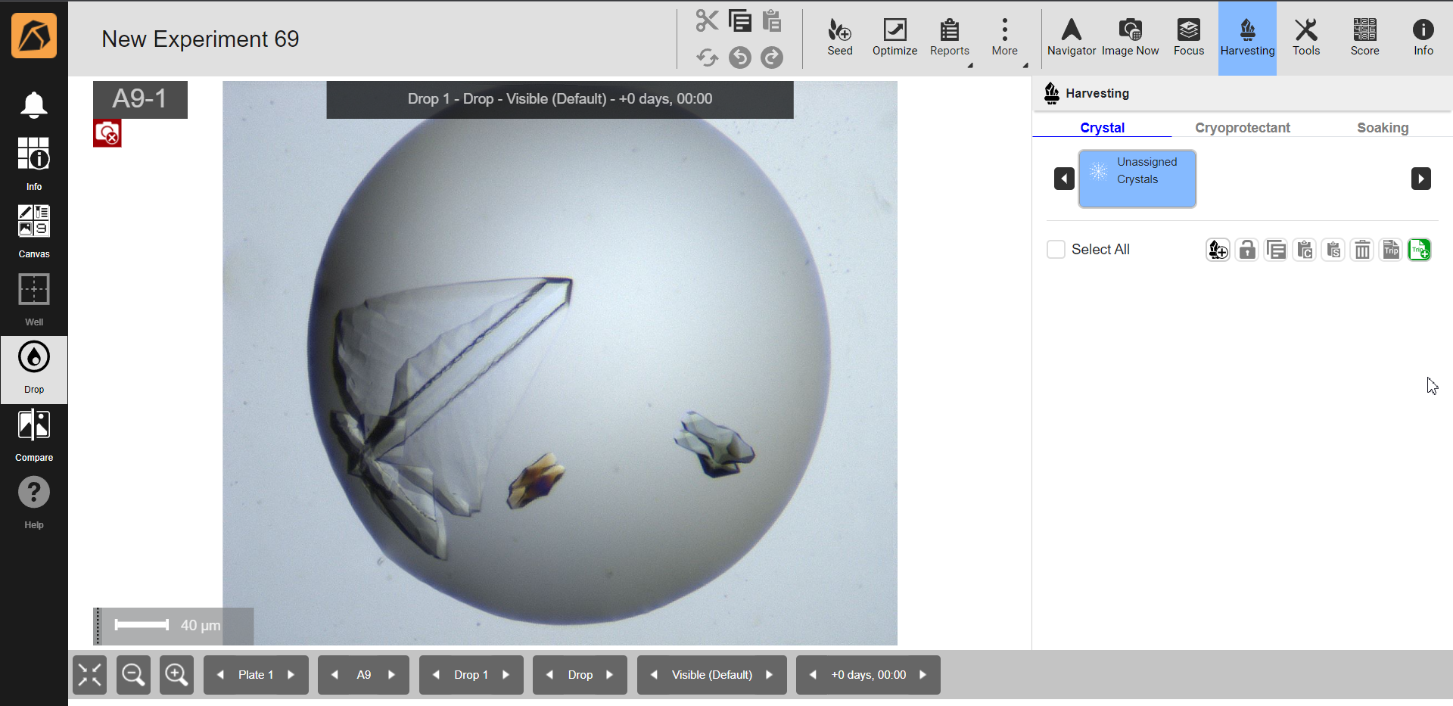Open the Tools panel
Viewport: 1453px width, 706px height.
pyautogui.click(x=1305, y=37)
